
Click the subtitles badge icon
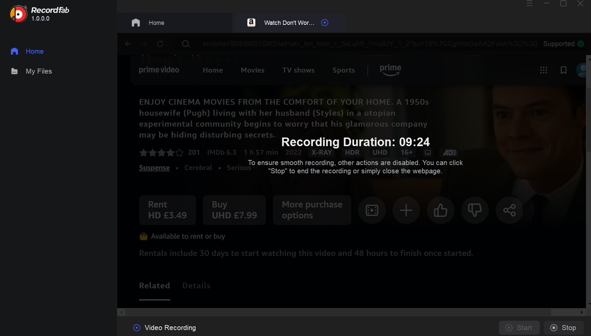pos(428,153)
